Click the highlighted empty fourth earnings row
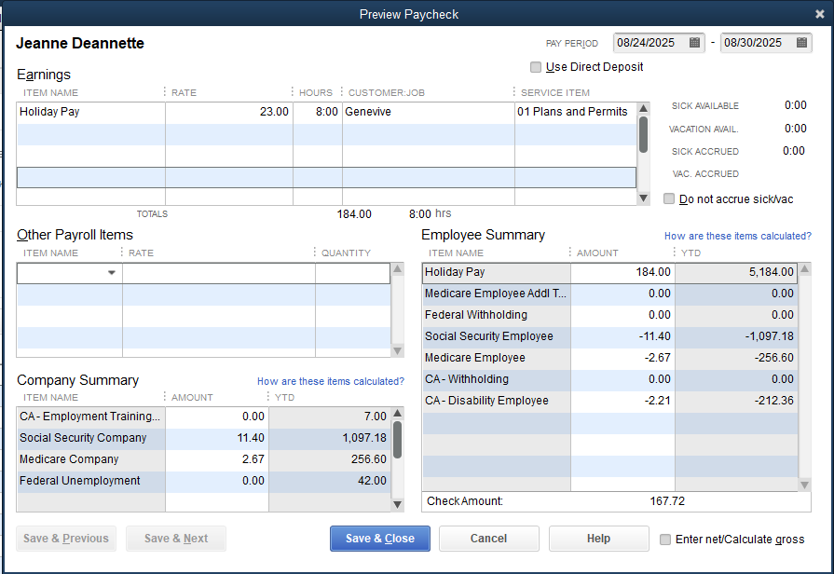This screenshot has width=834, height=574. (326, 178)
